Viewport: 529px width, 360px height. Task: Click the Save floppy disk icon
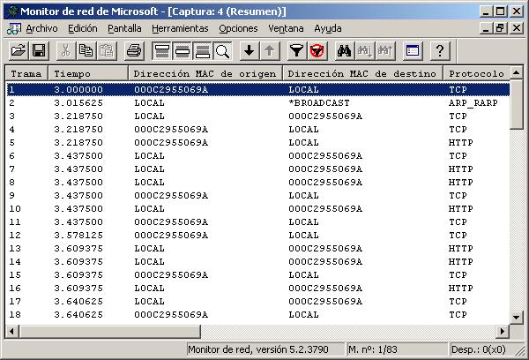point(38,50)
